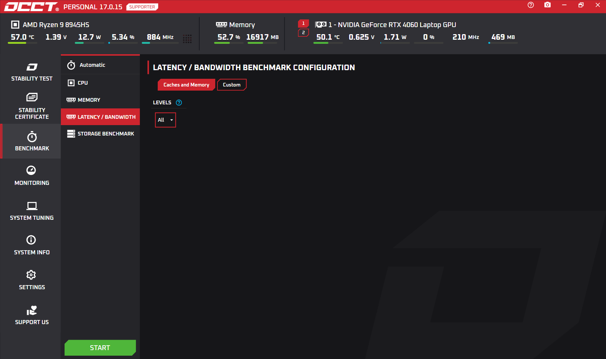The height and width of the screenshot is (359, 606).
Task: Open the Settings gear icon
Action: coord(31,275)
